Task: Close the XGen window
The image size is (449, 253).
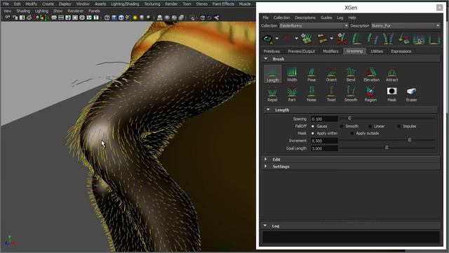Action: tap(440, 8)
